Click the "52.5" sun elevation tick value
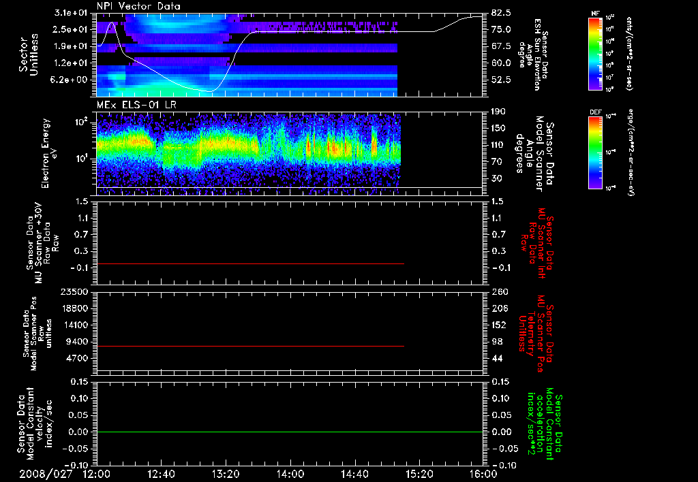This screenshot has width=698, height=482. click(x=502, y=80)
